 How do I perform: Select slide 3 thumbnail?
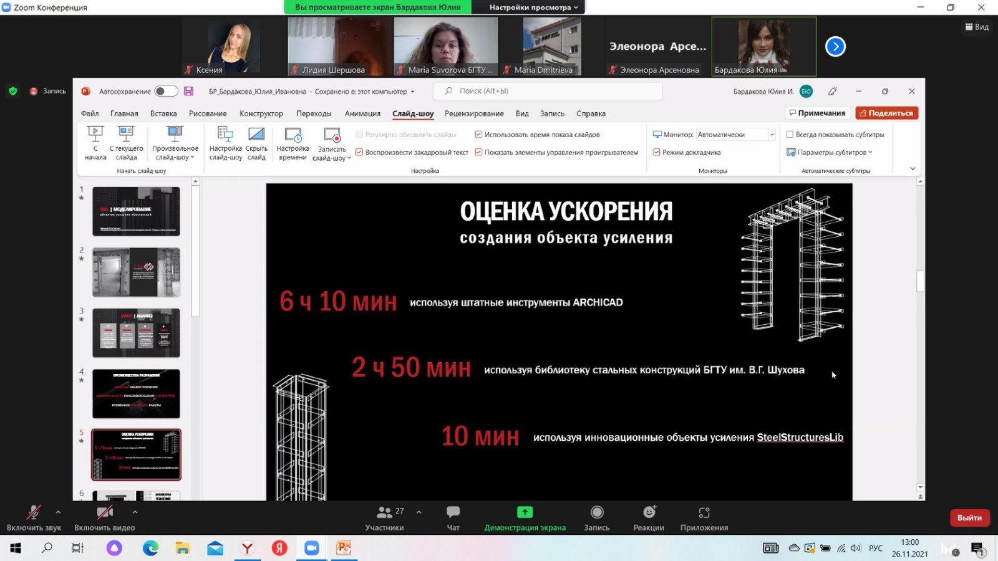click(x=136, y=333)
